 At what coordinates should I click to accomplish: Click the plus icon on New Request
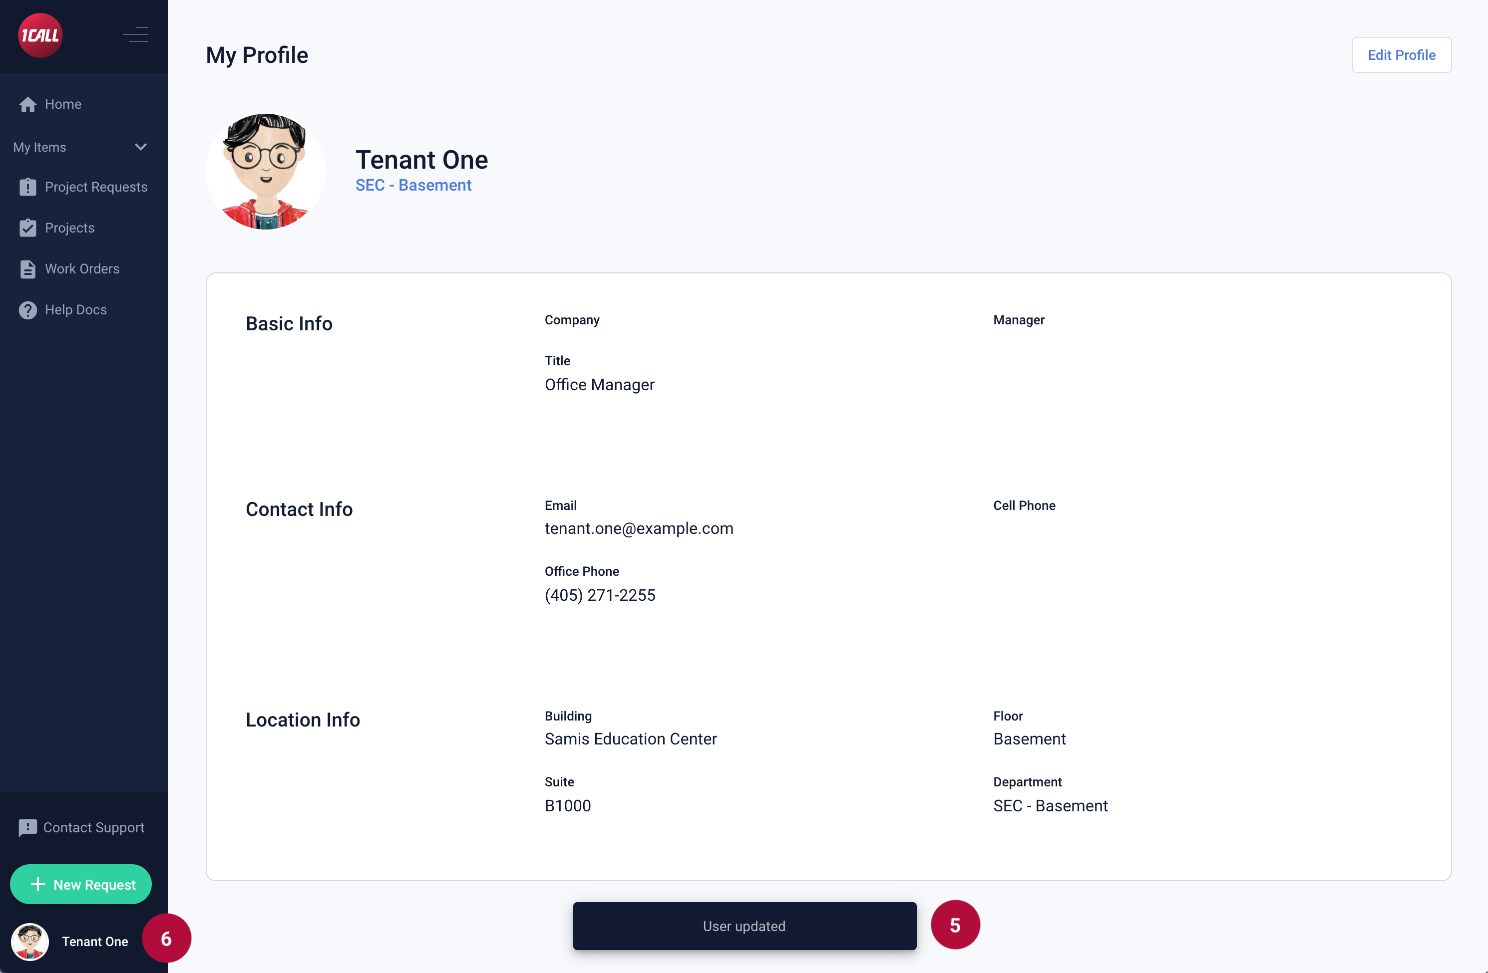point(37,884)
